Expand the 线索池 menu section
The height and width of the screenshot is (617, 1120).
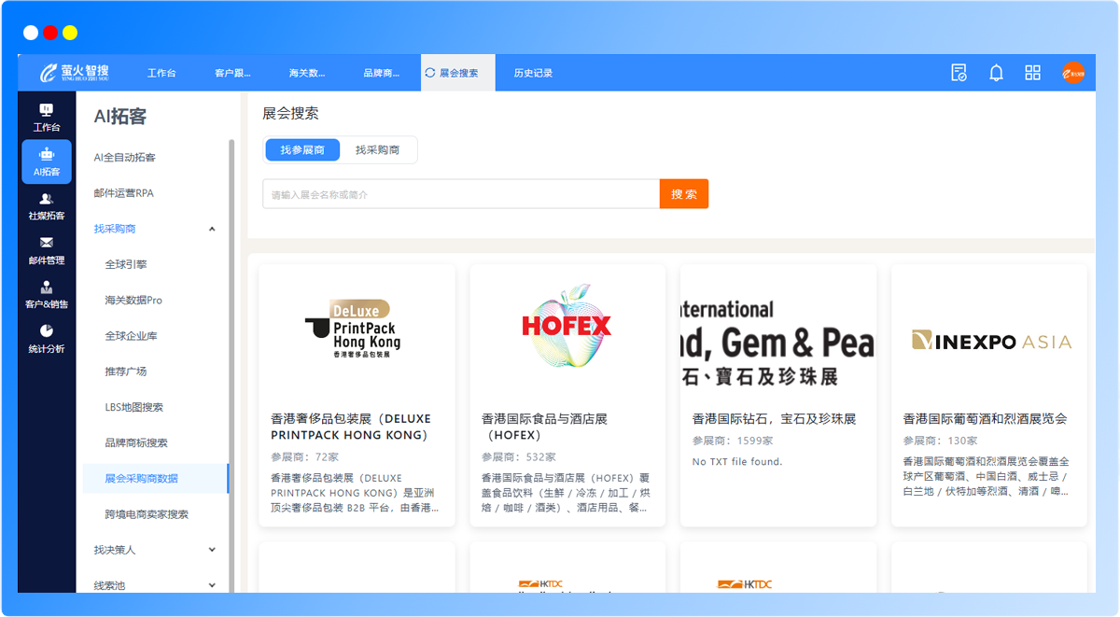coord(212,585)
